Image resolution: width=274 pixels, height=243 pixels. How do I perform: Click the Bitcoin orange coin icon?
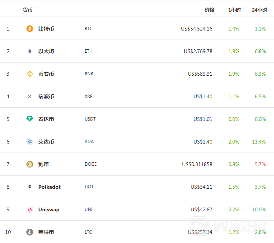point(30,29)
